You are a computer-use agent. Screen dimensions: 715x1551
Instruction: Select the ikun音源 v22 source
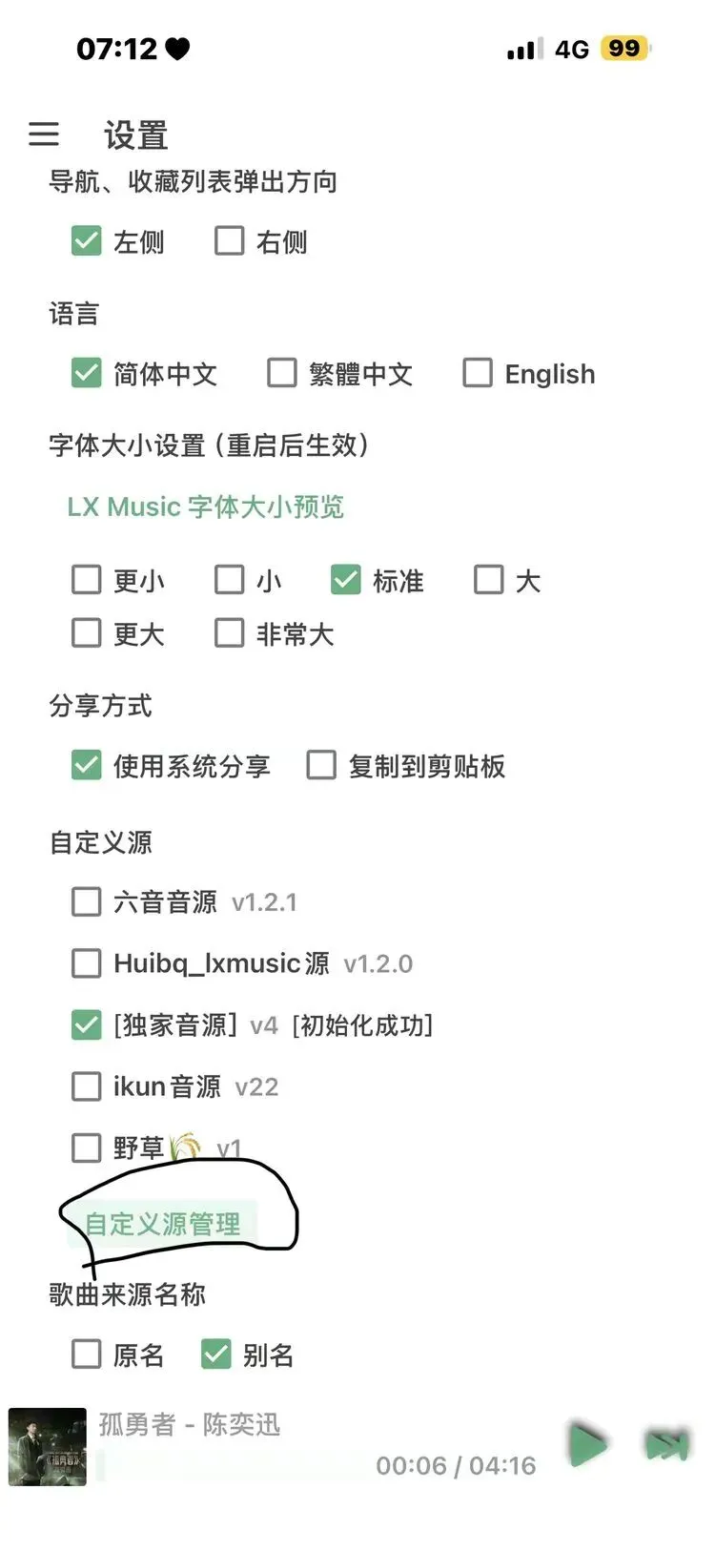[87, 1086]
